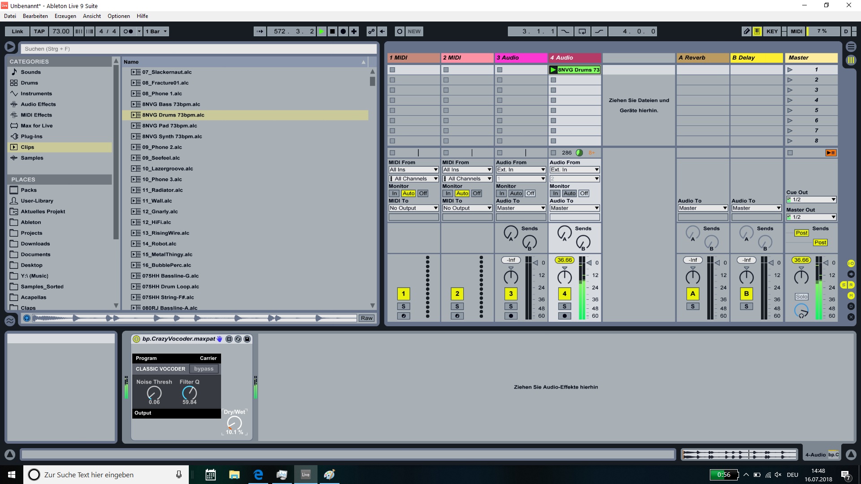Toggle Arrangement Loop switch in transport
861x484 pixels.
click(582, 31)
